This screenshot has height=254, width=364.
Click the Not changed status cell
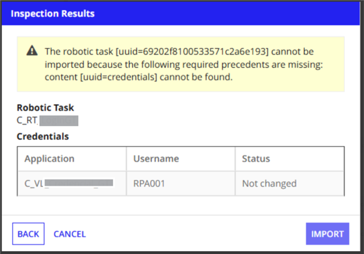[269, 183]
